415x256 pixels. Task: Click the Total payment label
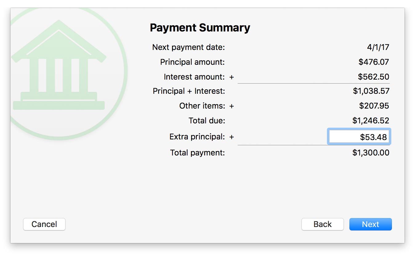click(x=197, y=153)
